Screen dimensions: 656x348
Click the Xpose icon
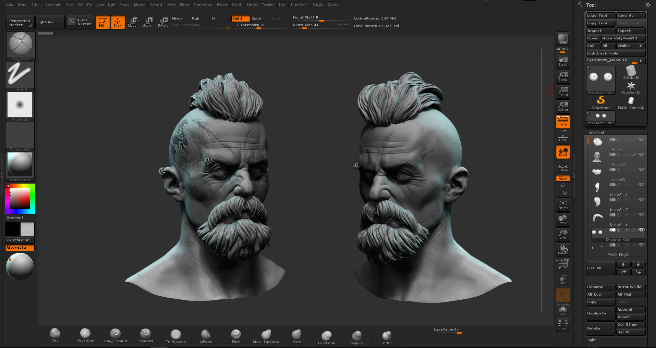click(563, 325)
